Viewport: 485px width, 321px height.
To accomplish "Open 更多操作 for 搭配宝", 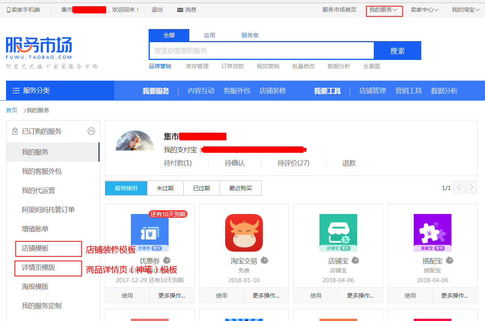I will point(455,295).
